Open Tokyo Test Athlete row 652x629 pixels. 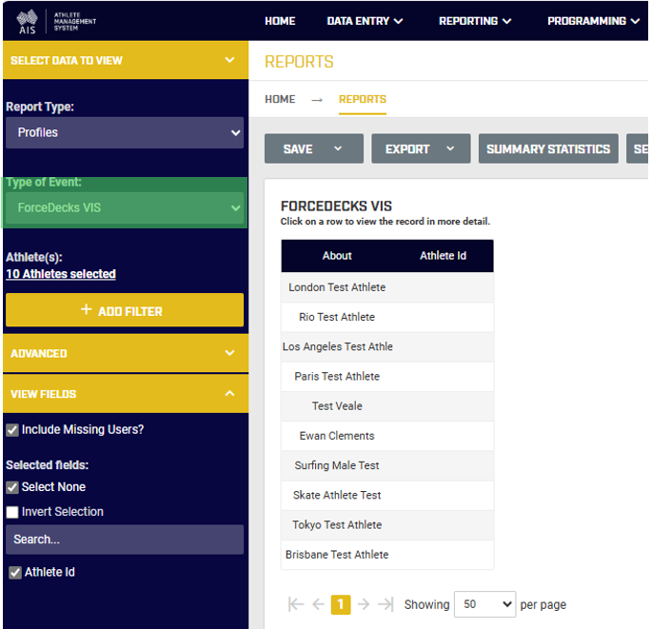[387, 525]
